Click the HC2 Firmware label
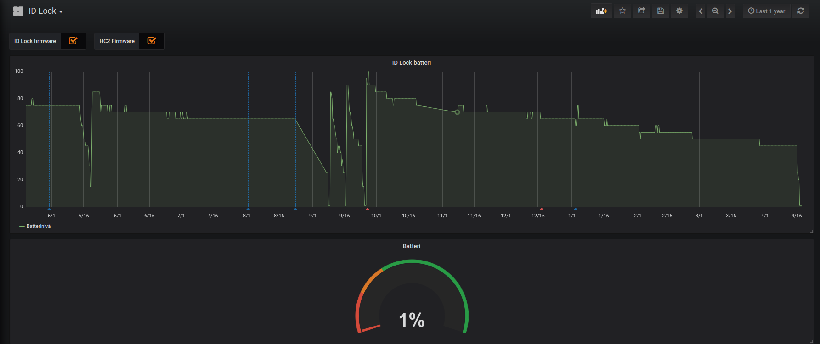The image size is (820, 344). click(117, 41)
